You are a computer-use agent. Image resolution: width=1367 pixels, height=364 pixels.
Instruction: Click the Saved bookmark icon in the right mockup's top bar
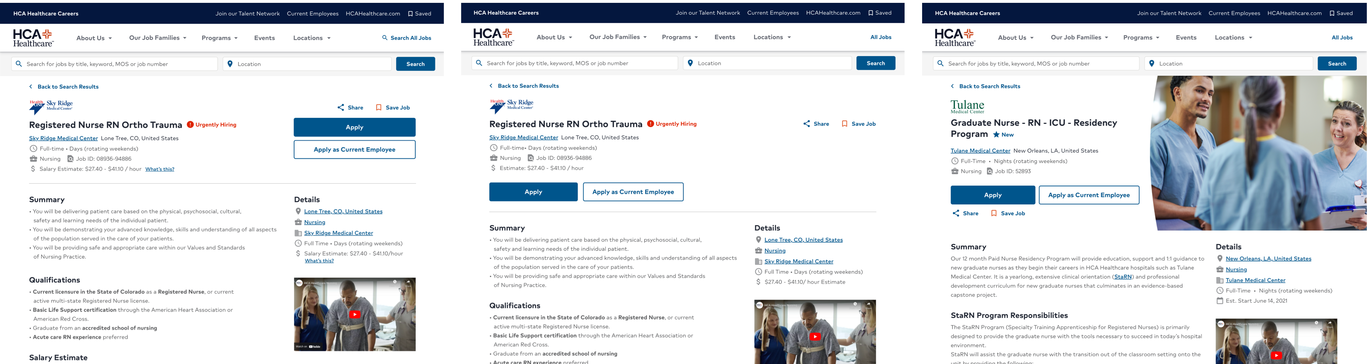pos(1332,13)
